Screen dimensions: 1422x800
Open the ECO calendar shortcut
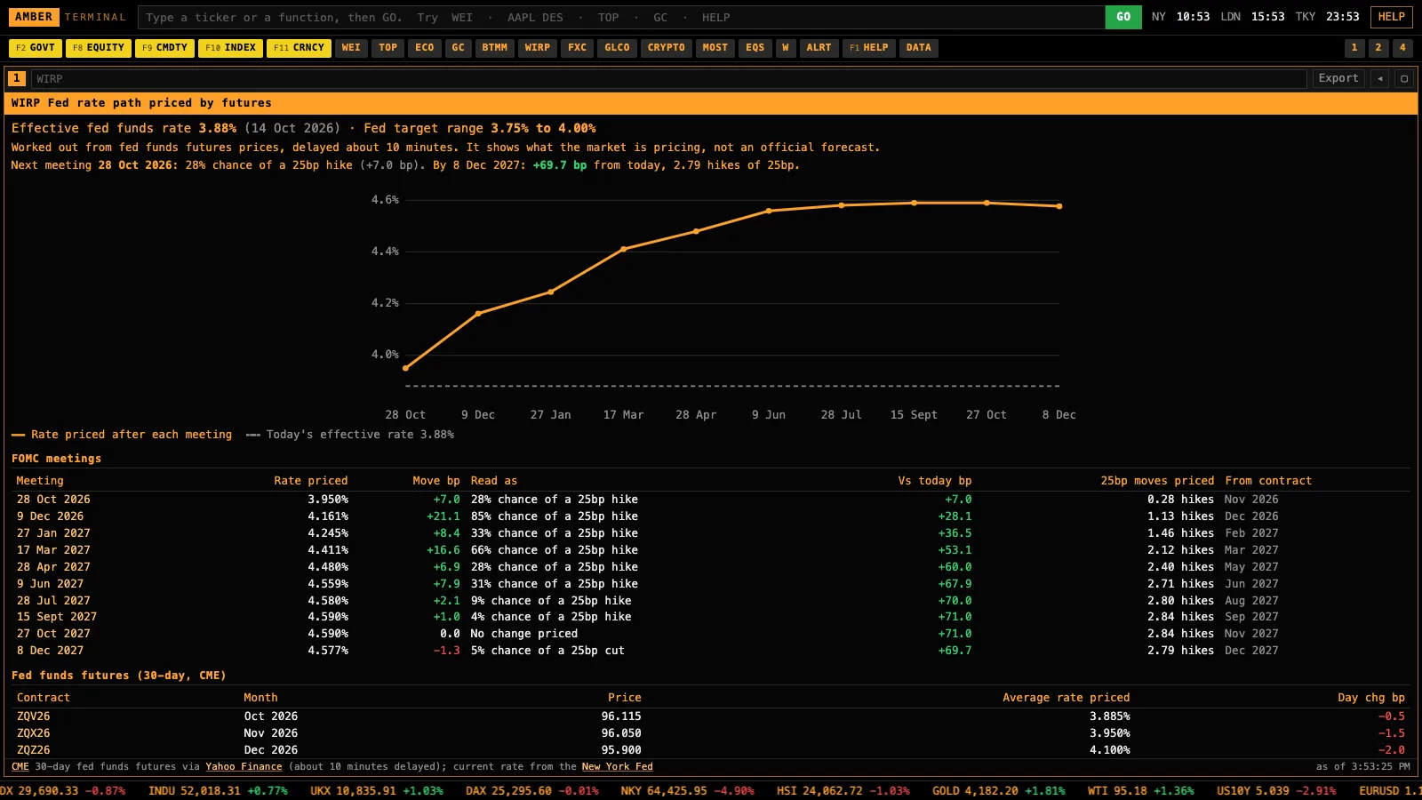pos(425,48)
